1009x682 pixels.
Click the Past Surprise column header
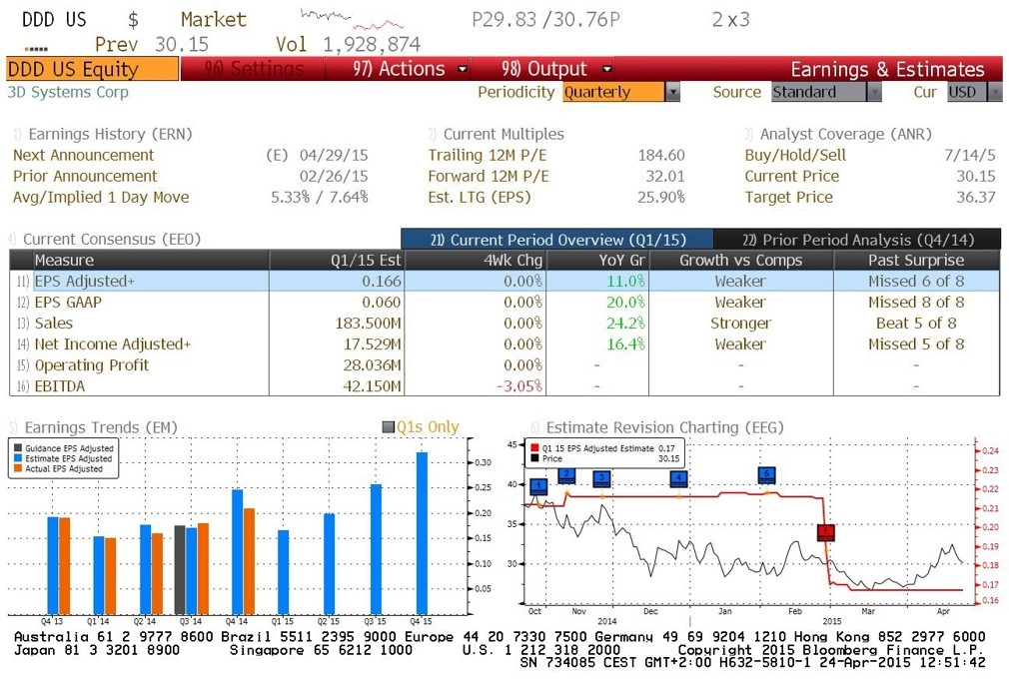coord(916,260)
